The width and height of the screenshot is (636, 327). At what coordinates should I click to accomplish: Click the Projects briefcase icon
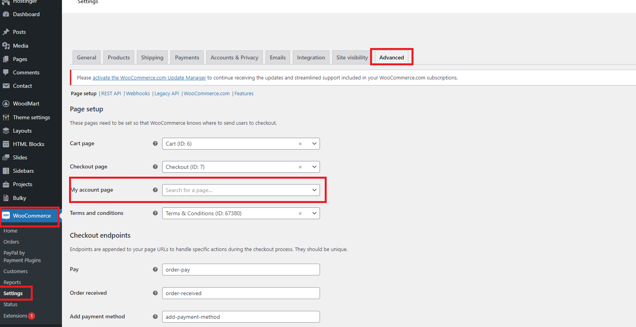click(6, 184)
